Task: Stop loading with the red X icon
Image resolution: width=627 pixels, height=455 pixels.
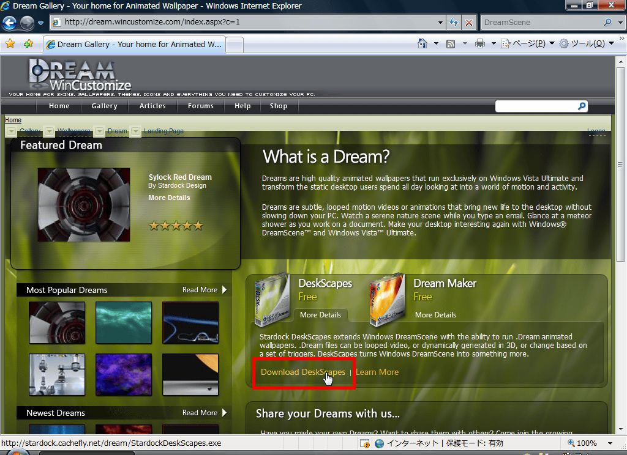Action: point(468,23)
